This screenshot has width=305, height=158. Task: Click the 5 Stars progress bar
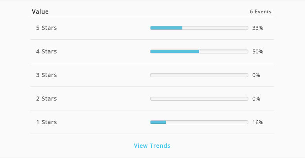199,28
